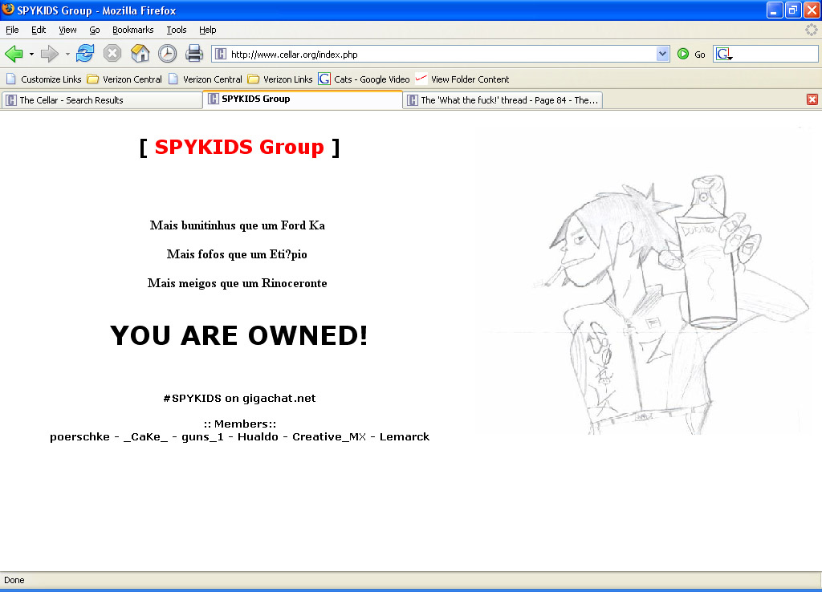Open the Forward button history dropdown
Screen dimensions: 822x592
(x=67, y=54)
